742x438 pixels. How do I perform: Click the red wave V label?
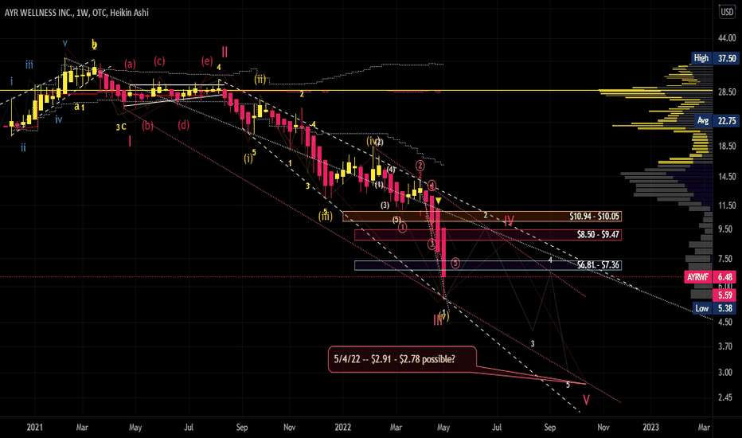pyautogui.click(x=586, y=401)
